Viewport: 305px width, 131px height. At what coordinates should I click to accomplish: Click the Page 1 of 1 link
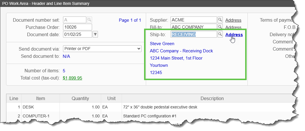click(130, 20)
